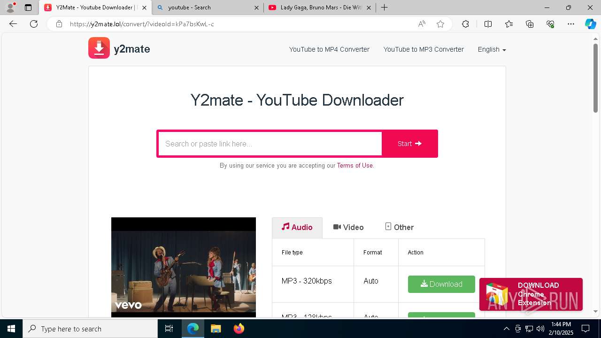Download the MP3 - 320kbps file
The height and width of the screenshot is (338, 601).
[441, 284]
